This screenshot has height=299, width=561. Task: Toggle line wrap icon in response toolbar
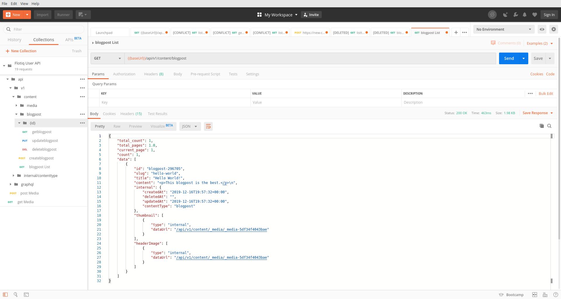(208, 126)
